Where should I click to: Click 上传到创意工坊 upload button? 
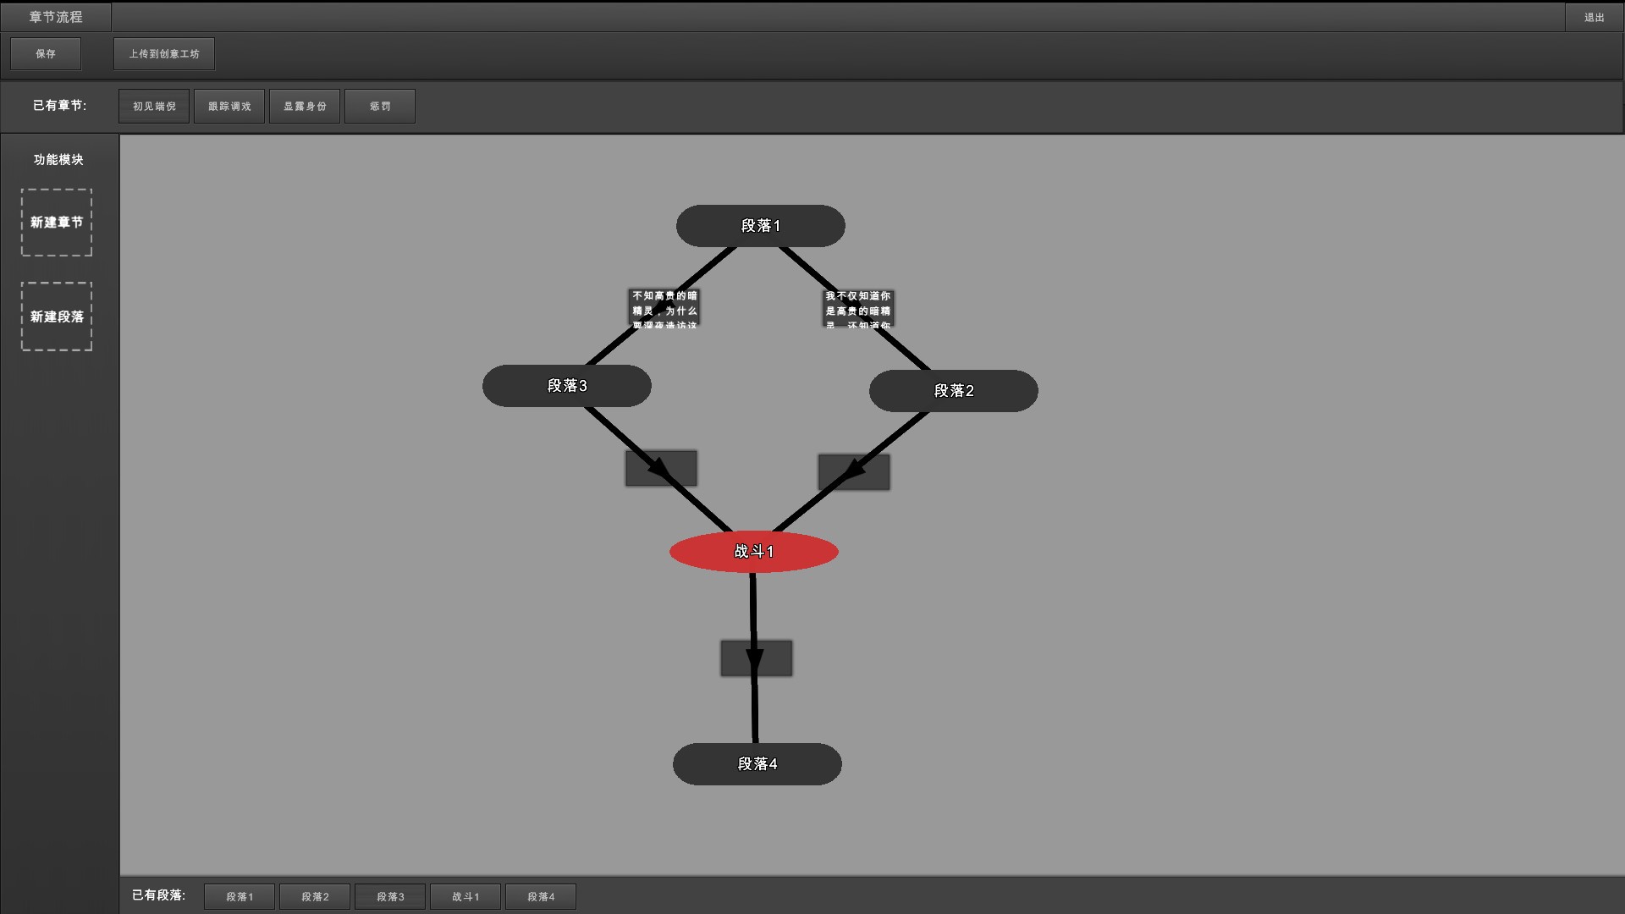pyautogui.click(x=164, y=52)
